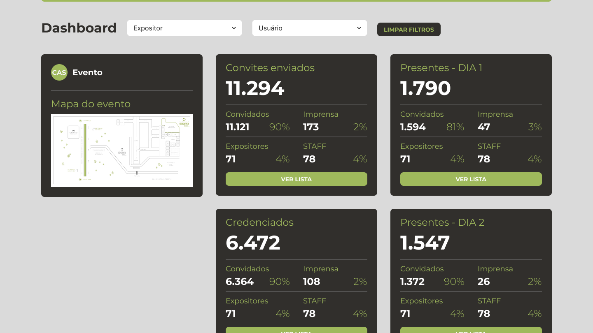The height and width of the screenshot is (333, 593).
Task: Open the Expositor dropdown filter
Action: pos(184,28)
